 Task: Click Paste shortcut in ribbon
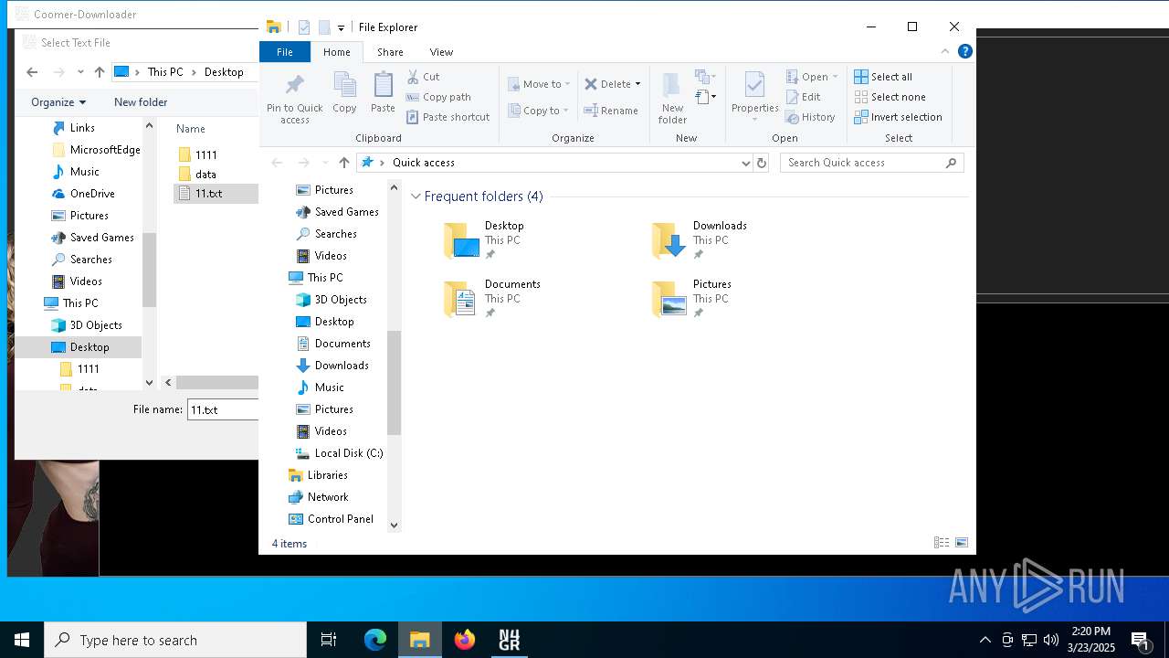tap(448, 117)
